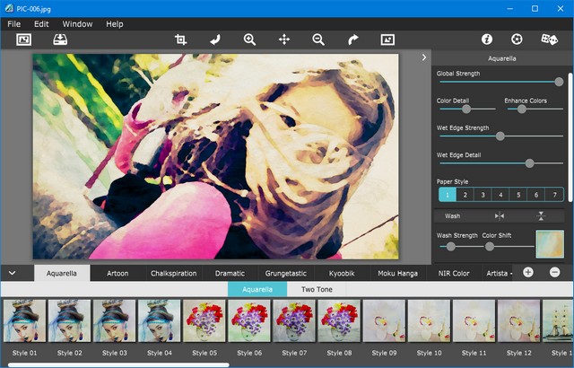Open the info icon in toolbar
The height and width of the screenshot is (368, 574).
pos(487,39)
